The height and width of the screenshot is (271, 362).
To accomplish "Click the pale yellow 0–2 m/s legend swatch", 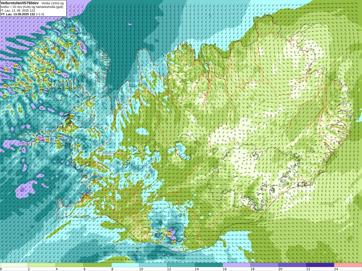I will (x=14, y=265).
